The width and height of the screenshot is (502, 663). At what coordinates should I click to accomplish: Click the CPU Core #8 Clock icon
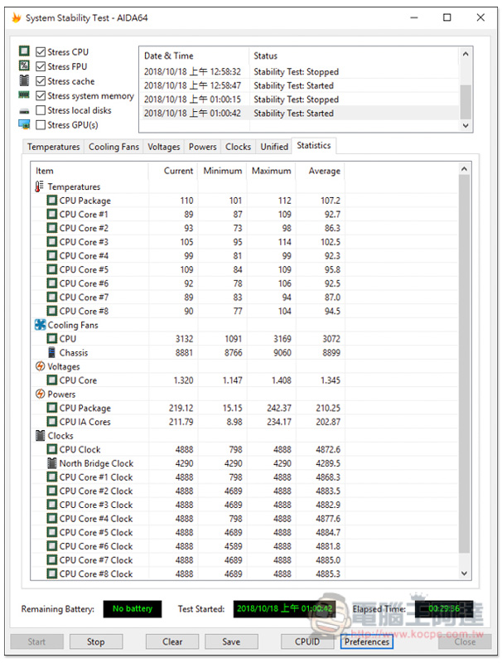click(51, 573)
